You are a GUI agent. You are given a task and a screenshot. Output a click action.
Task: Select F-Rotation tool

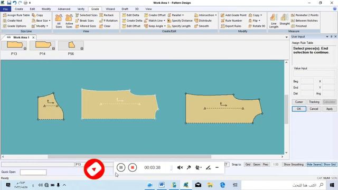click(x=108, y=21)
